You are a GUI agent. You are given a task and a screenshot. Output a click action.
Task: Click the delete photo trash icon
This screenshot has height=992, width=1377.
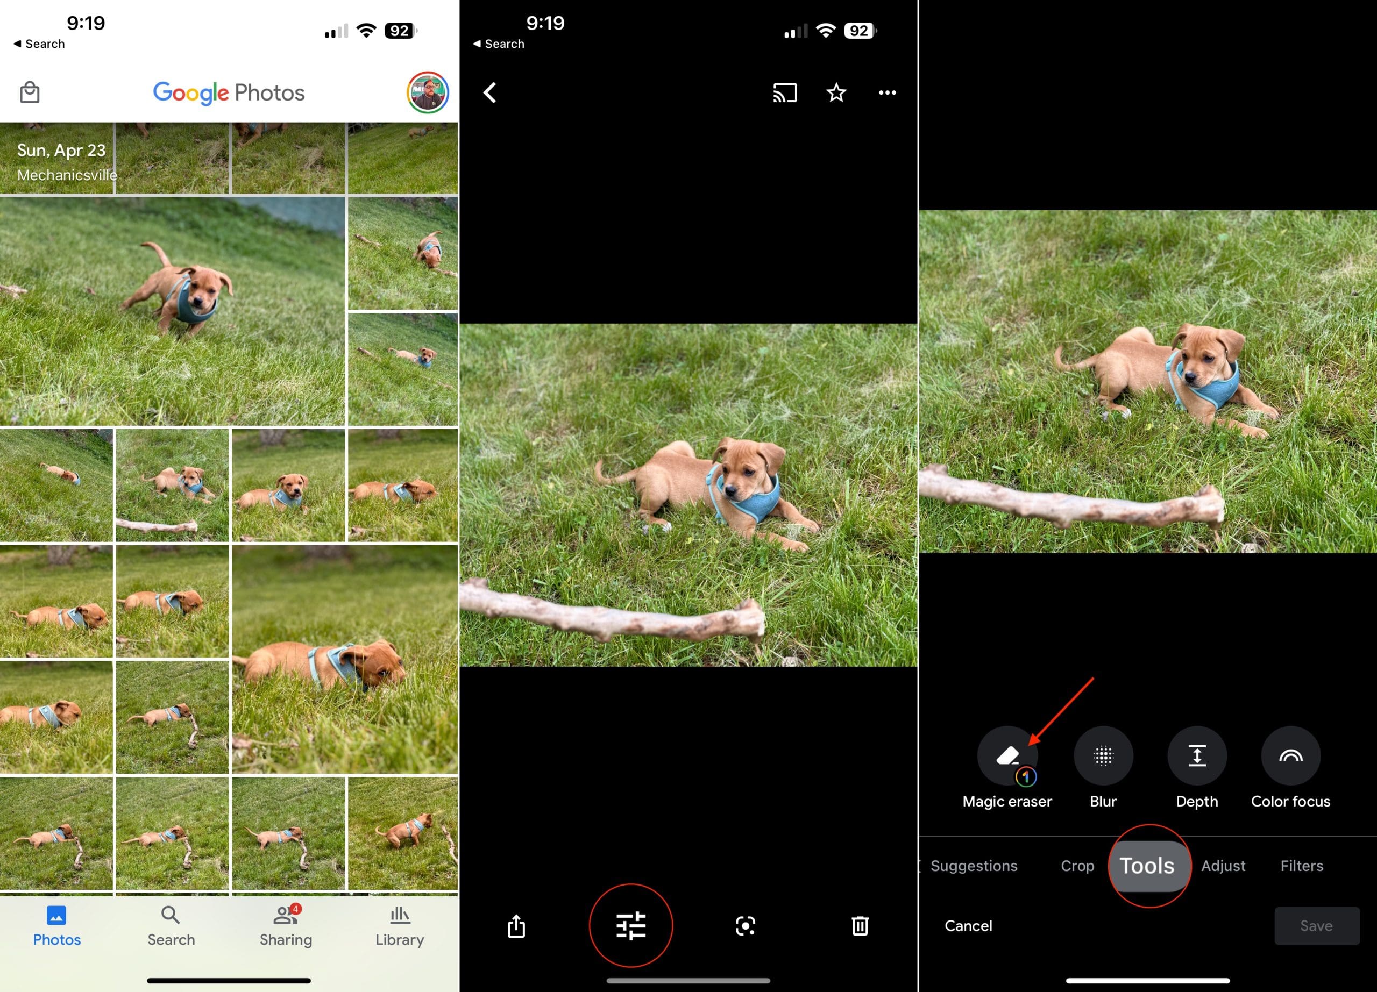click(x=861, y=926)
